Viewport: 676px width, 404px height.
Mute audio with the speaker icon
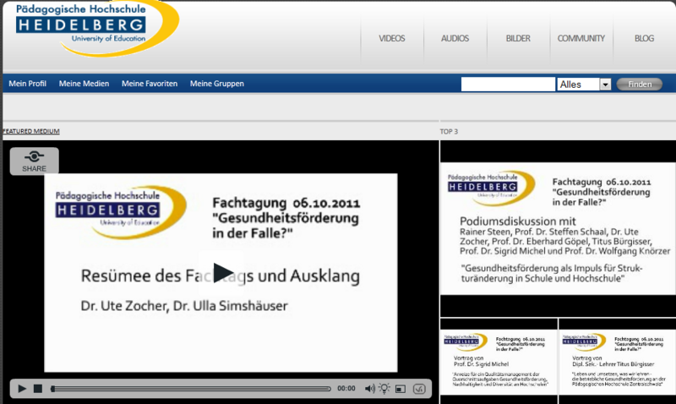pyautogui.click(x=369, y=389)
